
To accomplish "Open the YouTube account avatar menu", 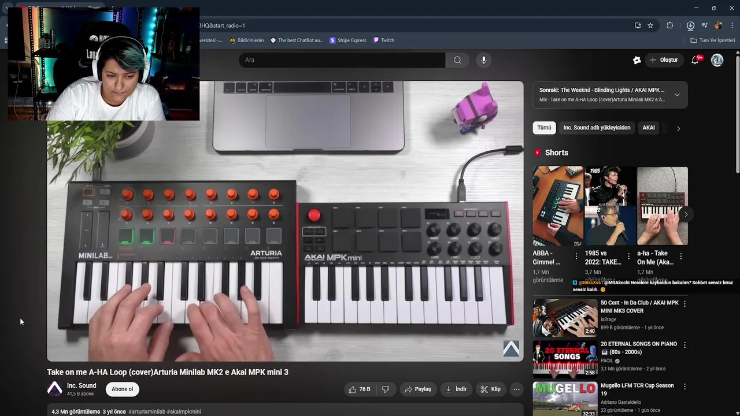I will pos(717,60).
